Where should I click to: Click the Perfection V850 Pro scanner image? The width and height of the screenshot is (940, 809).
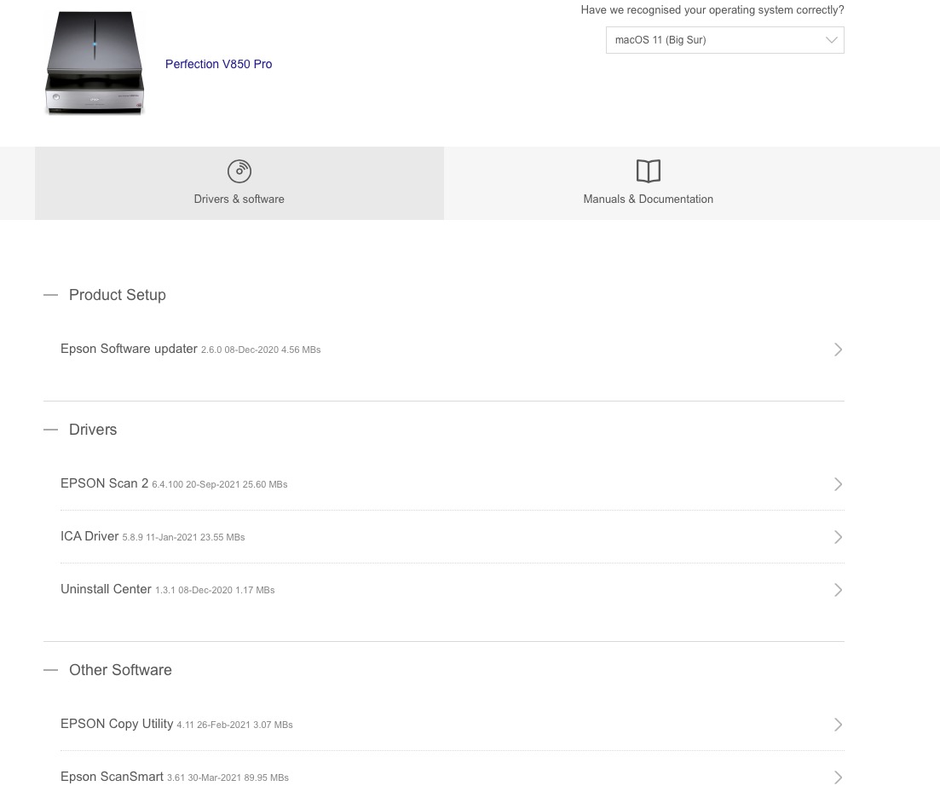pyautogui.click(x=95, y=63)
